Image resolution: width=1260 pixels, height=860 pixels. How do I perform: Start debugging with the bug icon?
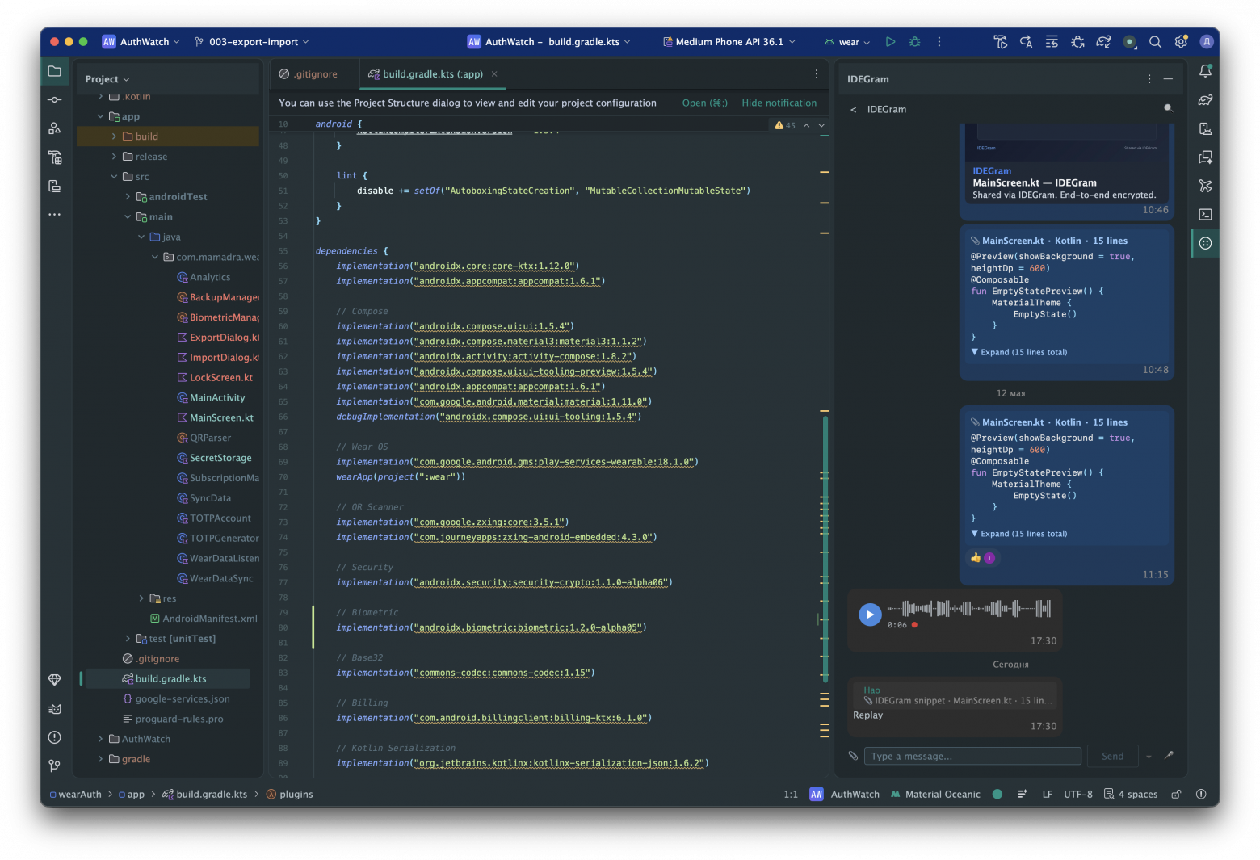[914, 42]
